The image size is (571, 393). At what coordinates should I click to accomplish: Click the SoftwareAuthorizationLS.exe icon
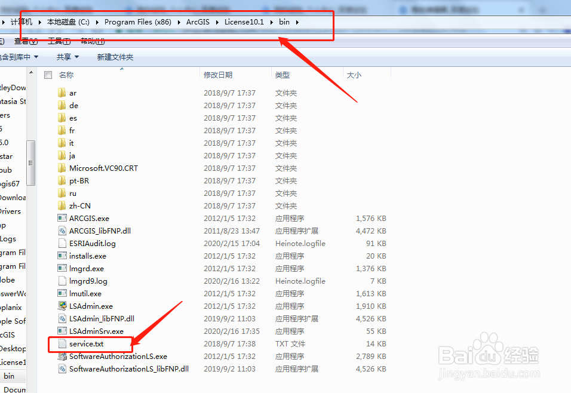[62, 356]
